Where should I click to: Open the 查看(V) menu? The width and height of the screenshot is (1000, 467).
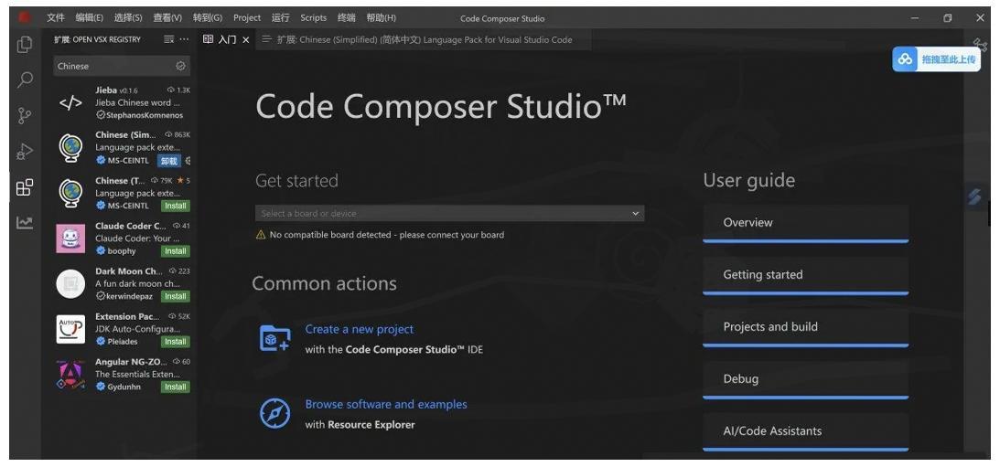click(167, 18)
